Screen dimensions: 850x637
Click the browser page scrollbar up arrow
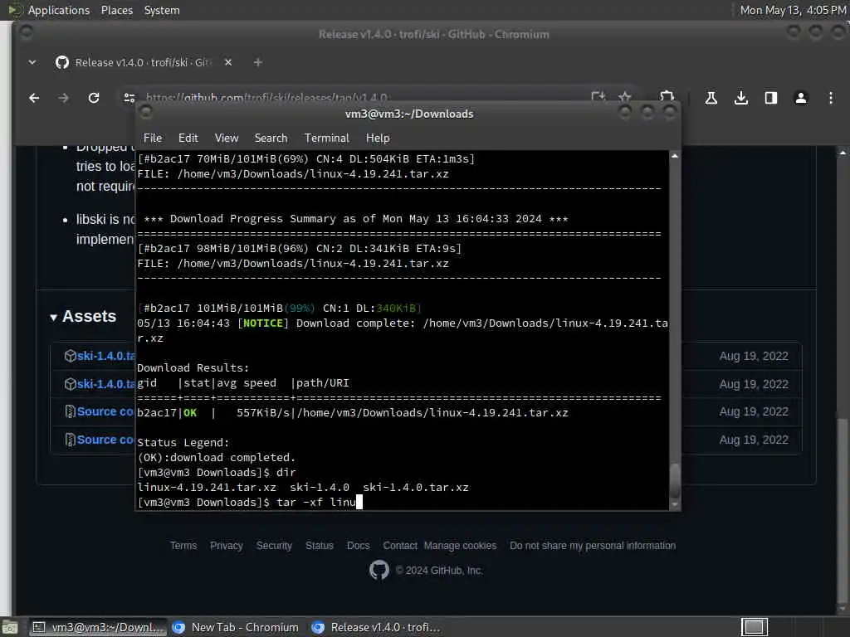point(843,153)
